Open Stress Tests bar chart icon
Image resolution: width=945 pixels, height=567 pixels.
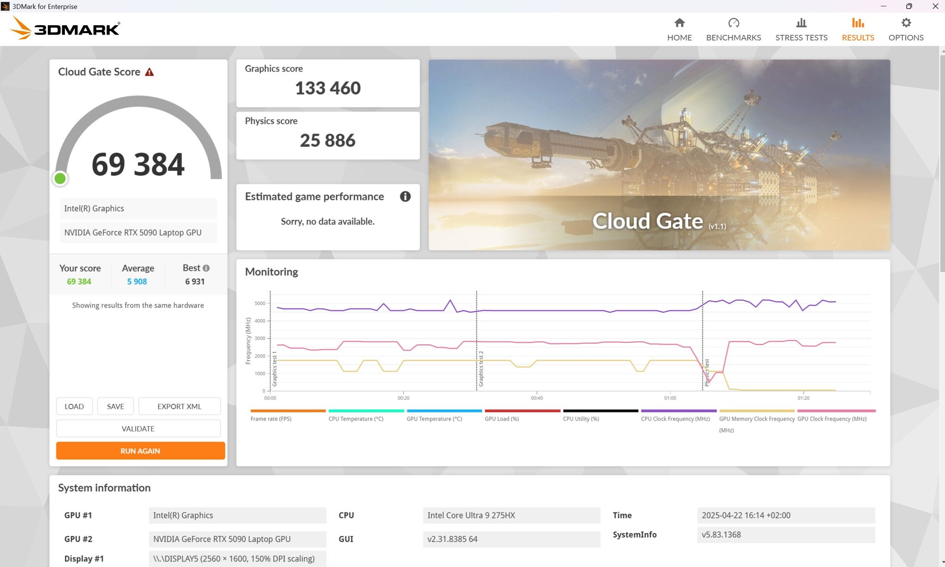point(801,23)
